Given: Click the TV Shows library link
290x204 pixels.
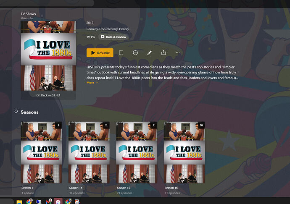Looking at the screenshot, I should tap(28, 14).
